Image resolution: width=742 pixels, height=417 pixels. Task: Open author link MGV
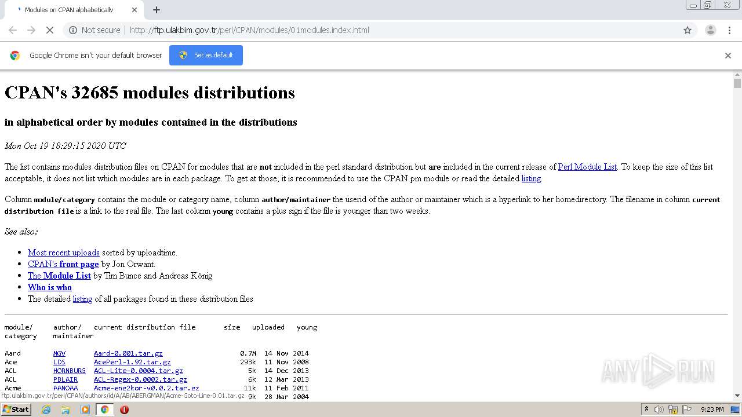(x=59, y=353)
